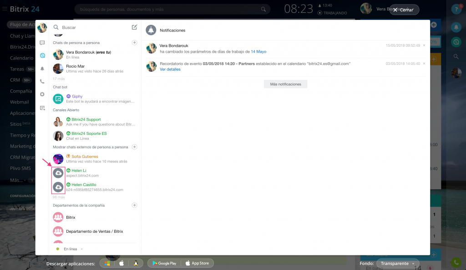Click the search magnifier next to Buscar
The width and height of the screenshot is (466, 270).
click(56, 27)
